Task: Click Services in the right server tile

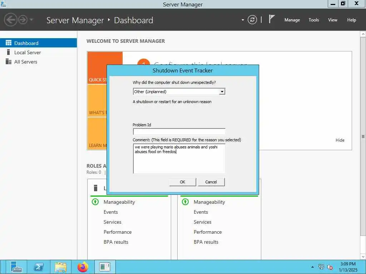Action: (203, 222)
